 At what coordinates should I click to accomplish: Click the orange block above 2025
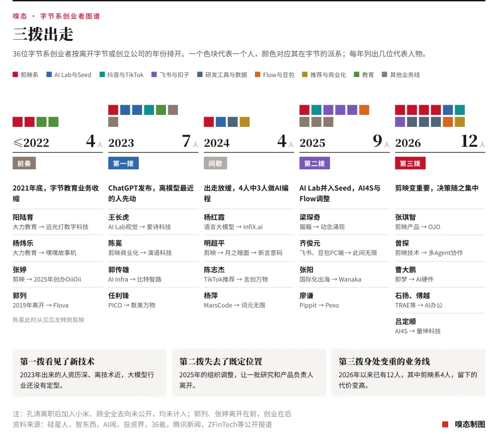(364, 110)
